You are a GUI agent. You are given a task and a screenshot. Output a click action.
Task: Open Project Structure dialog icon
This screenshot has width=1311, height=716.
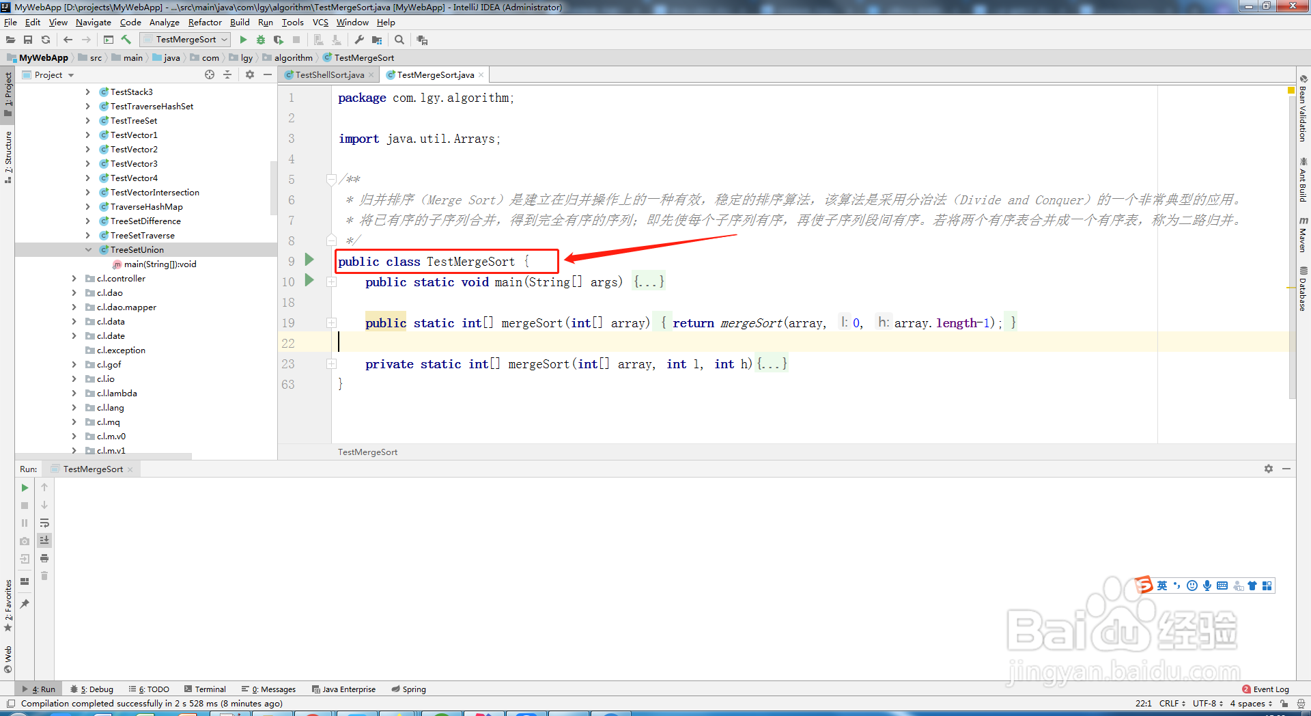point(377,40)
